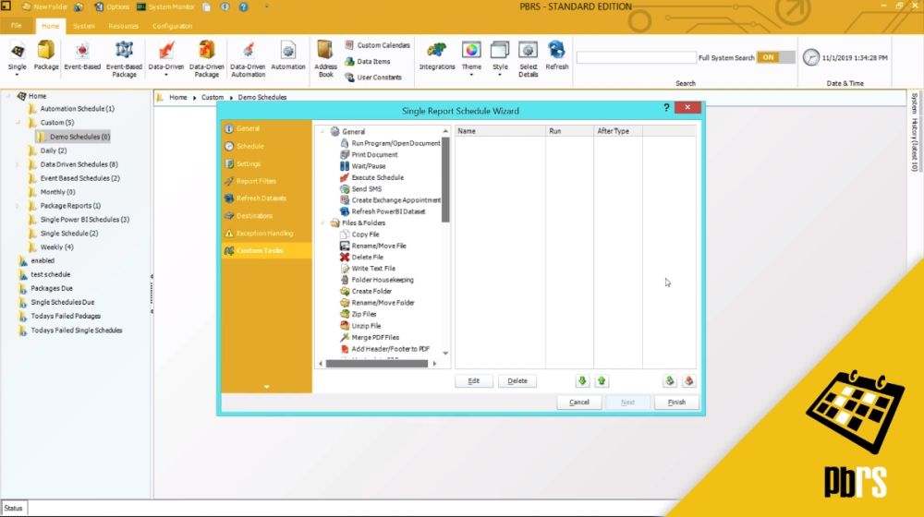Switch to the Resources ribbon tab
This screenshot has width=924, height=517.
[x=123, y=26]
